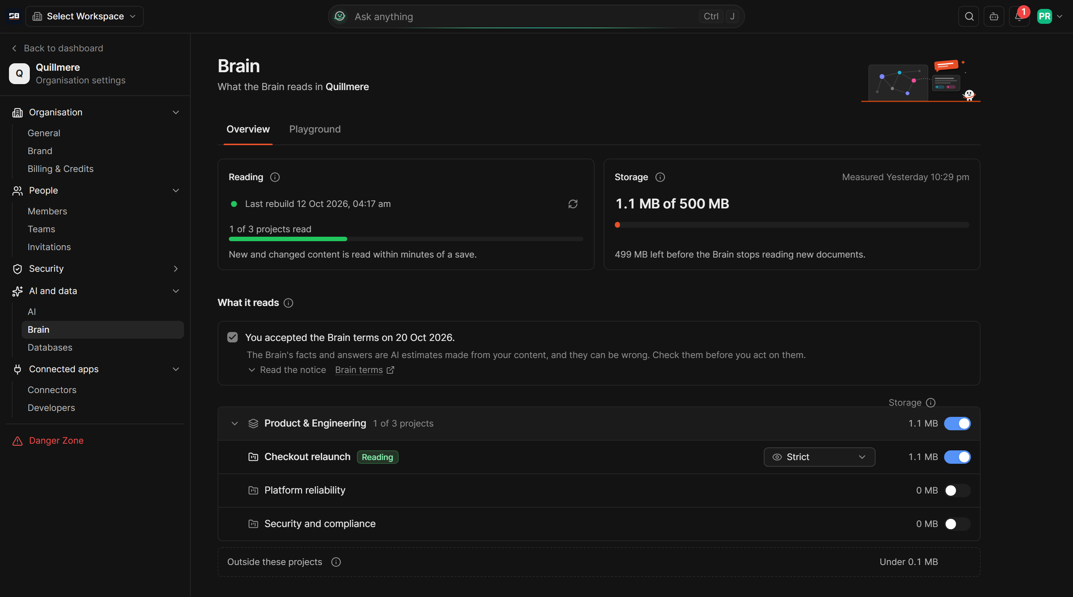The width and height of the screenshot is (1073, 597).
Task: Click the projects read progress bar
Action: (406, 239)
